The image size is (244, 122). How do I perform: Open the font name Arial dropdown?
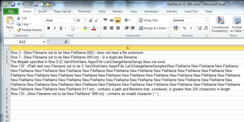point(74,20)
